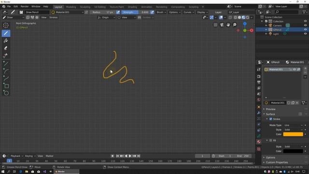Image resolution: width=309 pixels, height=174 pixels.
Task: Open the Output properties tab
Action: pos(259,82)
